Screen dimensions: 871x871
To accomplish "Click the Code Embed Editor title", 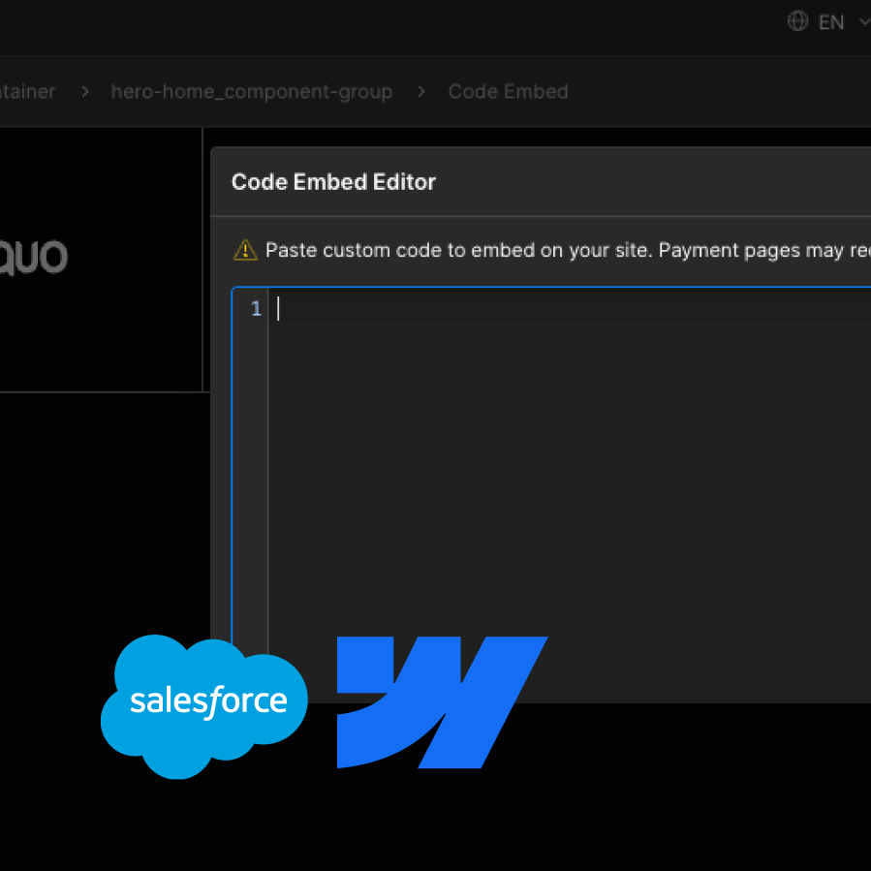I will click(x=333, y=182).
